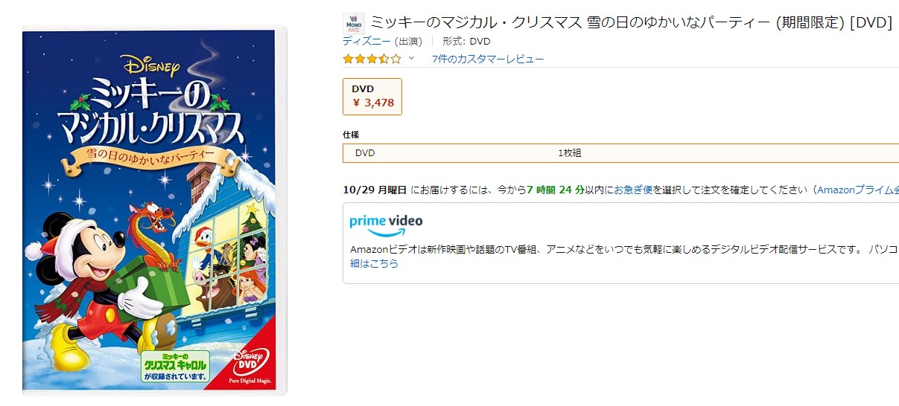Click the prime video logo
This screenshot has width=899, height=406.
pos(386,223)
